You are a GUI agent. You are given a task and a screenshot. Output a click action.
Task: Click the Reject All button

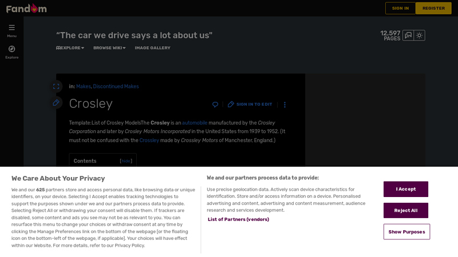tap(406, 210)
